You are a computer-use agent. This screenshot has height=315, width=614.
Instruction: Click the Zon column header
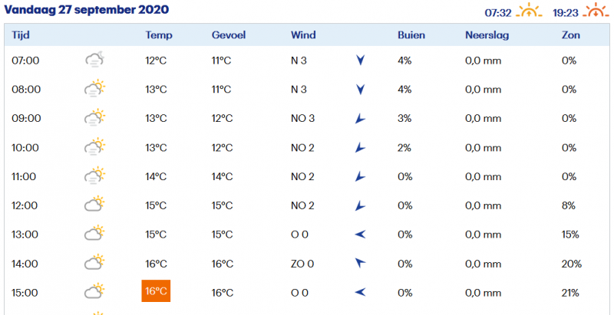[570, 35]
